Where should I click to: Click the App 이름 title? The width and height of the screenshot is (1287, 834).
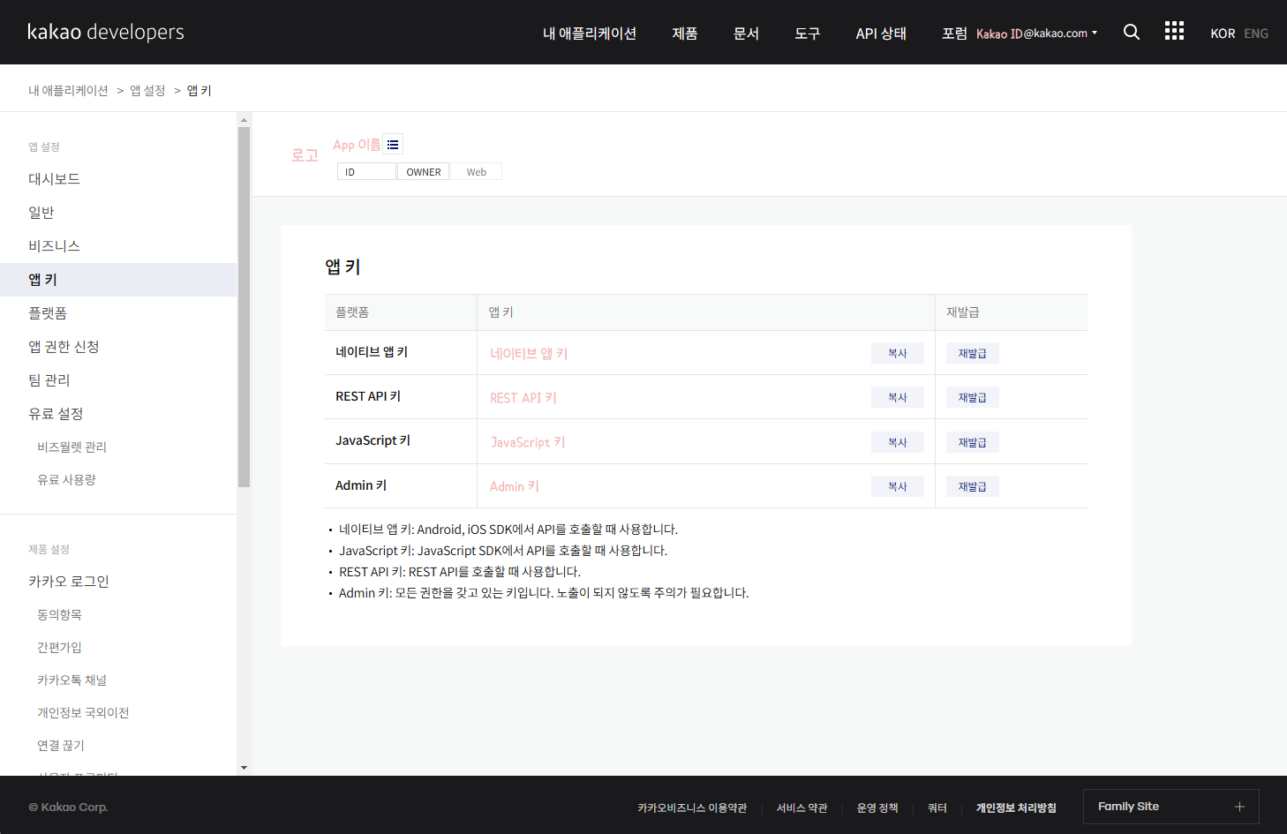(x=357, y=145)
